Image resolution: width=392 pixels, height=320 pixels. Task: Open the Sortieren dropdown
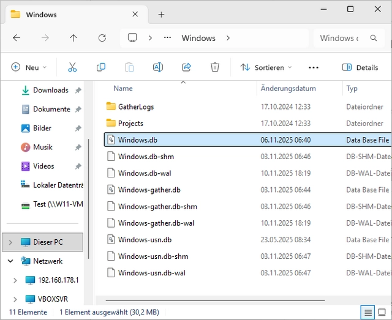pos(266,67)
